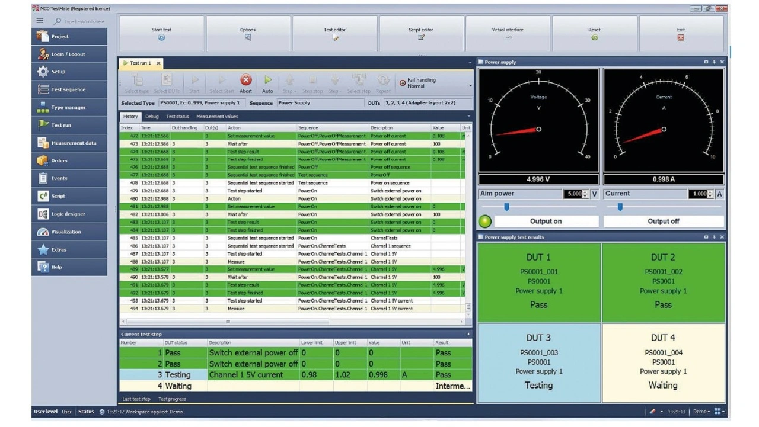
Task: Click the Start test button
Action: tap(161, 34)
